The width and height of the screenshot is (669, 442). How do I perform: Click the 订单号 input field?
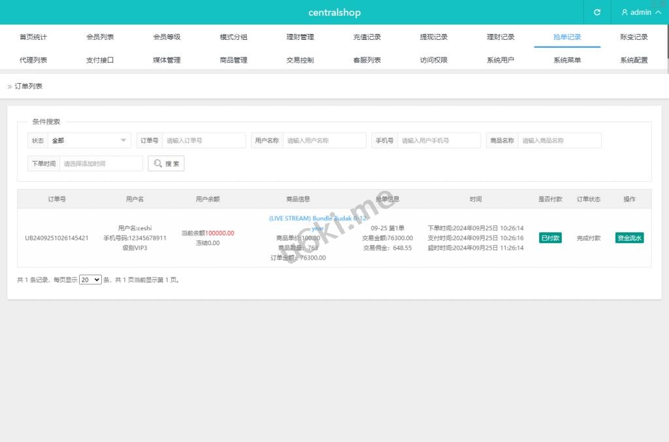204,141
